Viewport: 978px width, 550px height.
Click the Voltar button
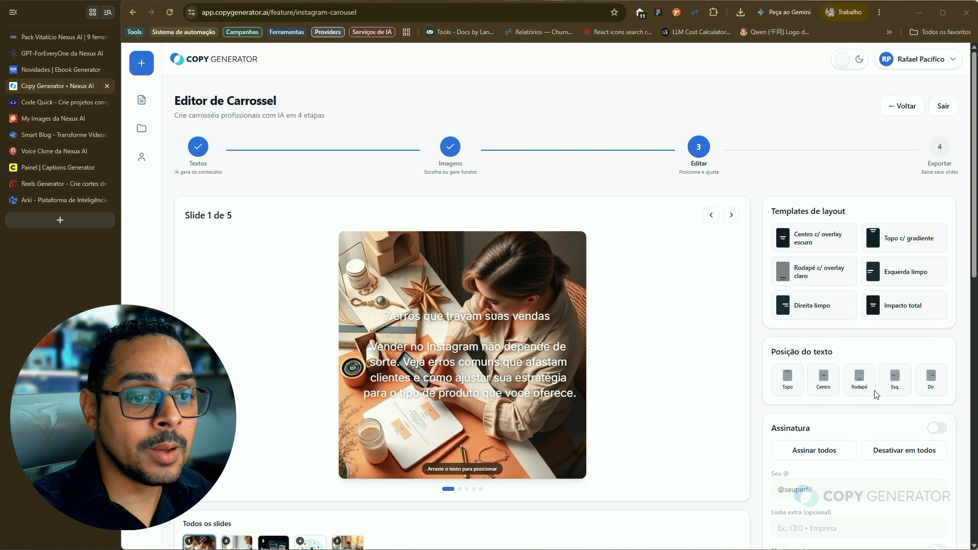902,106
